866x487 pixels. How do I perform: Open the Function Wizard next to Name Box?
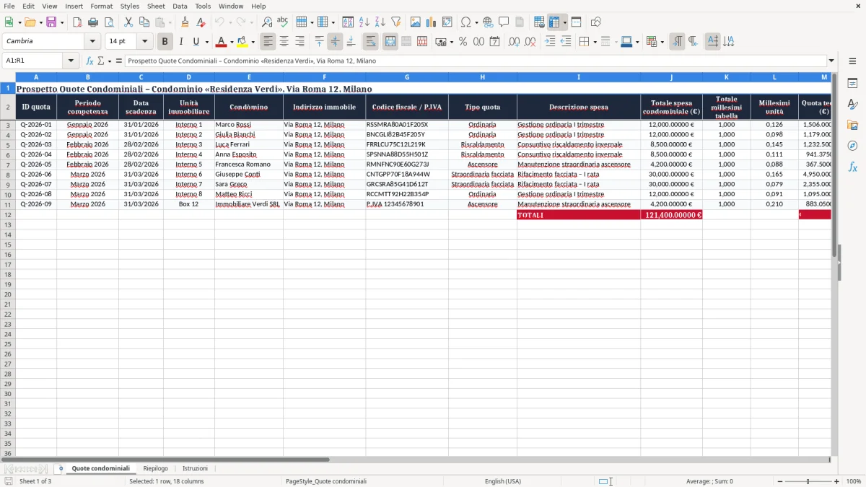(x=89, y=61)
